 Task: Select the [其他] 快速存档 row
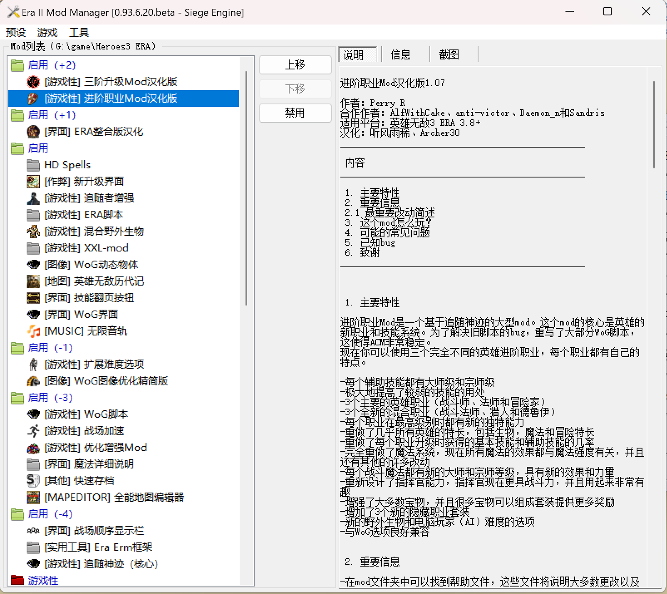pos(124,481)
